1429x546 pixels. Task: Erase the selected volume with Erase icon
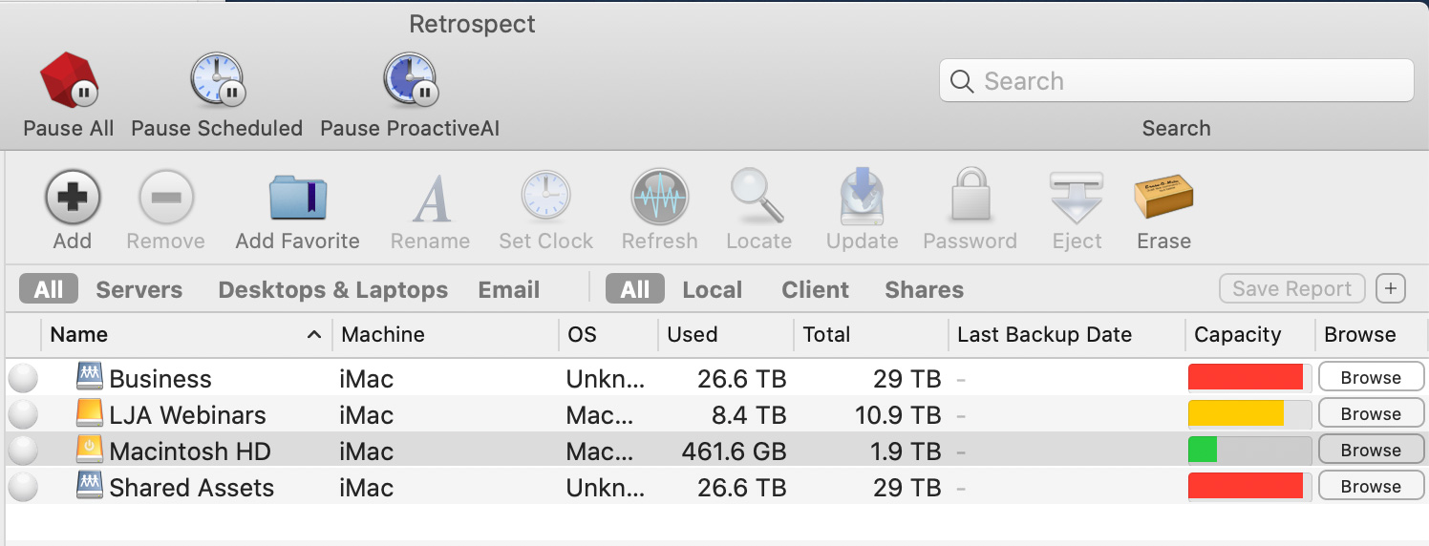[1163, 198]
